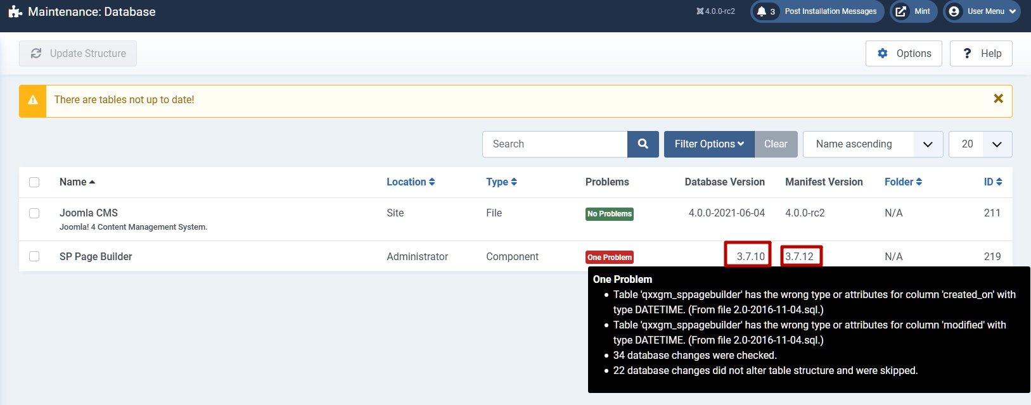
Task: Click the Joomla puzzle icon in header
Action: 15,11
